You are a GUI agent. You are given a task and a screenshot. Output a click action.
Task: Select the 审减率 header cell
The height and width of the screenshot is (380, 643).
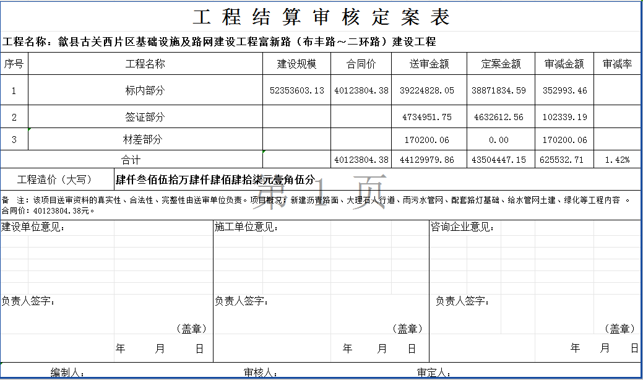click(x=617, y=64)
